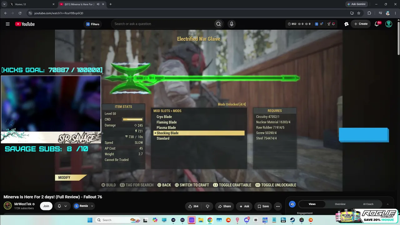
Task: Open the Windows Start menu
Action: tap(90, 220)
